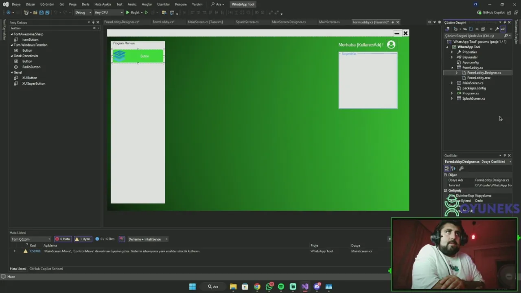Collapse the FormLobby.cs node

451,68
